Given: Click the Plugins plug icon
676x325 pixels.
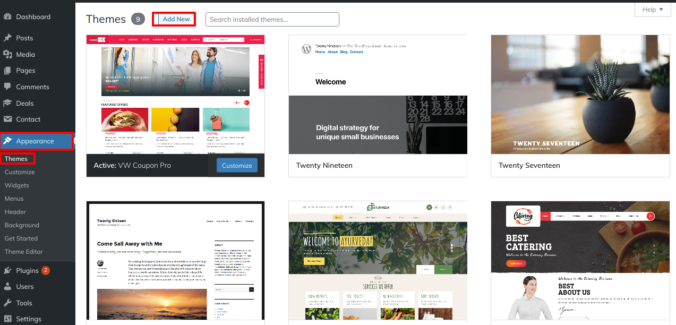Looking at the screenshot, I should pos(7,270).
